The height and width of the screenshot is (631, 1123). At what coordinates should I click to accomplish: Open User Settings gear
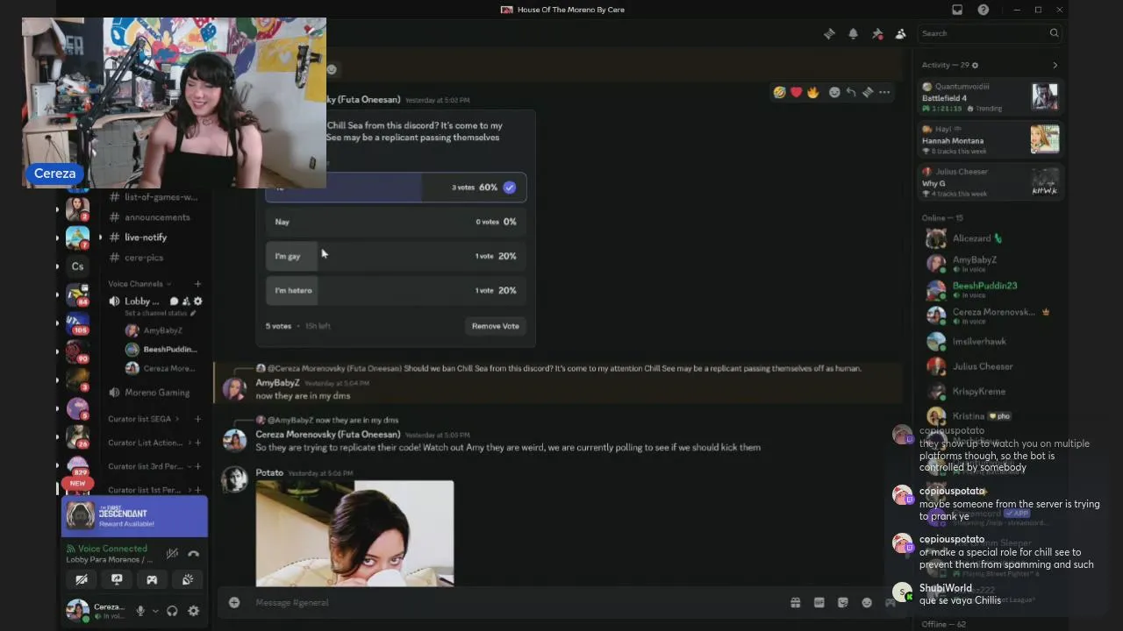[193, 611]
